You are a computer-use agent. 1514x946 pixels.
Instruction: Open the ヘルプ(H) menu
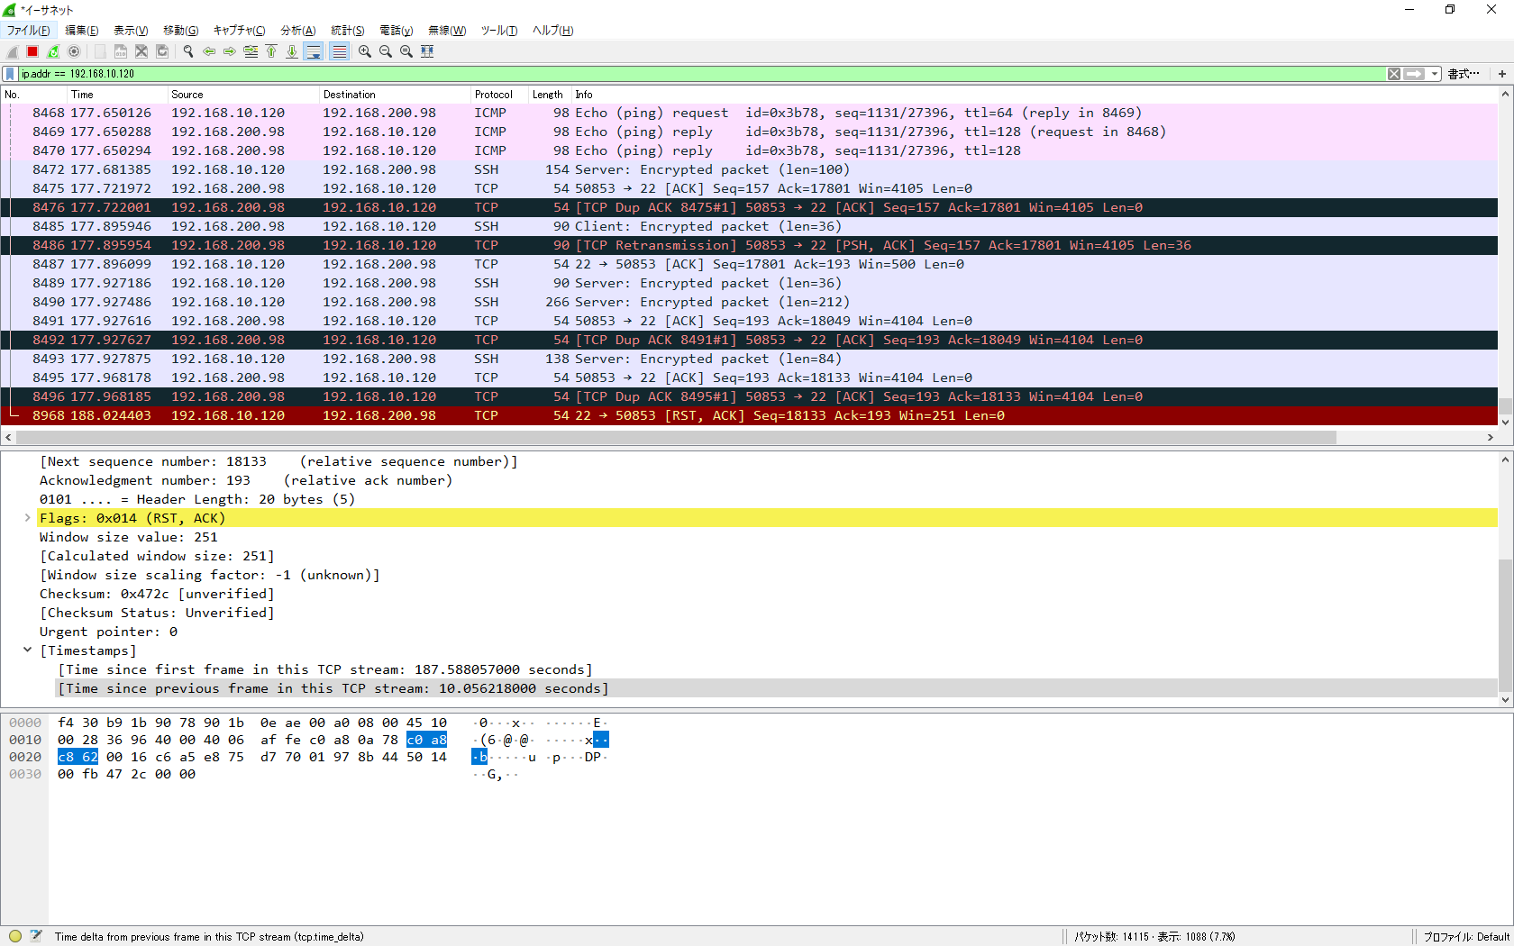click(552, 31)
